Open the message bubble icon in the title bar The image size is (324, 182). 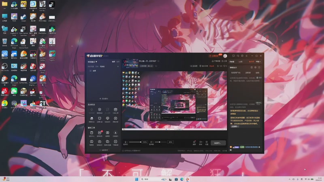pyautogui.click(x=234, y=56)
